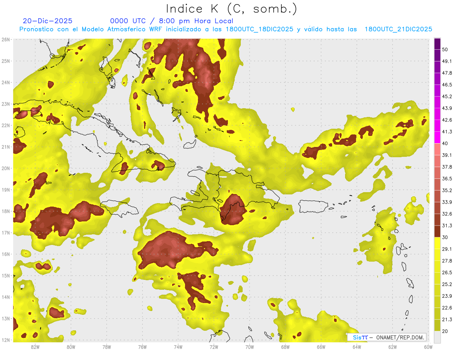Click the color scale value 31.3
The image size is (455, 352).
(447, 226)
